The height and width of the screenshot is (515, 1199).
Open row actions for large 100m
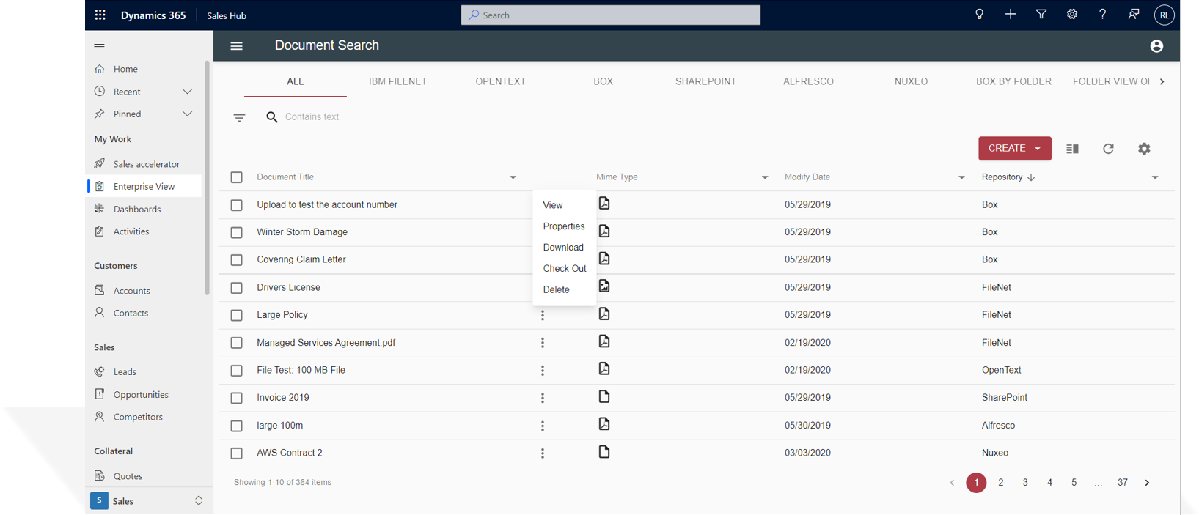543,426
